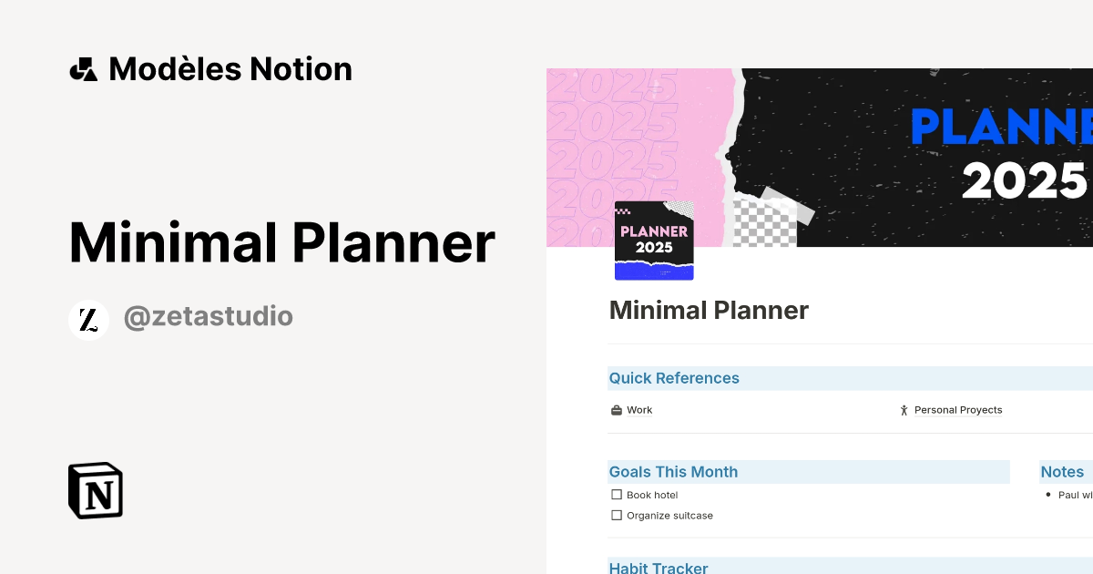The image size is (1093, 574).
Task: Collapse the Habit Tracker section
Action: point(659,568)
